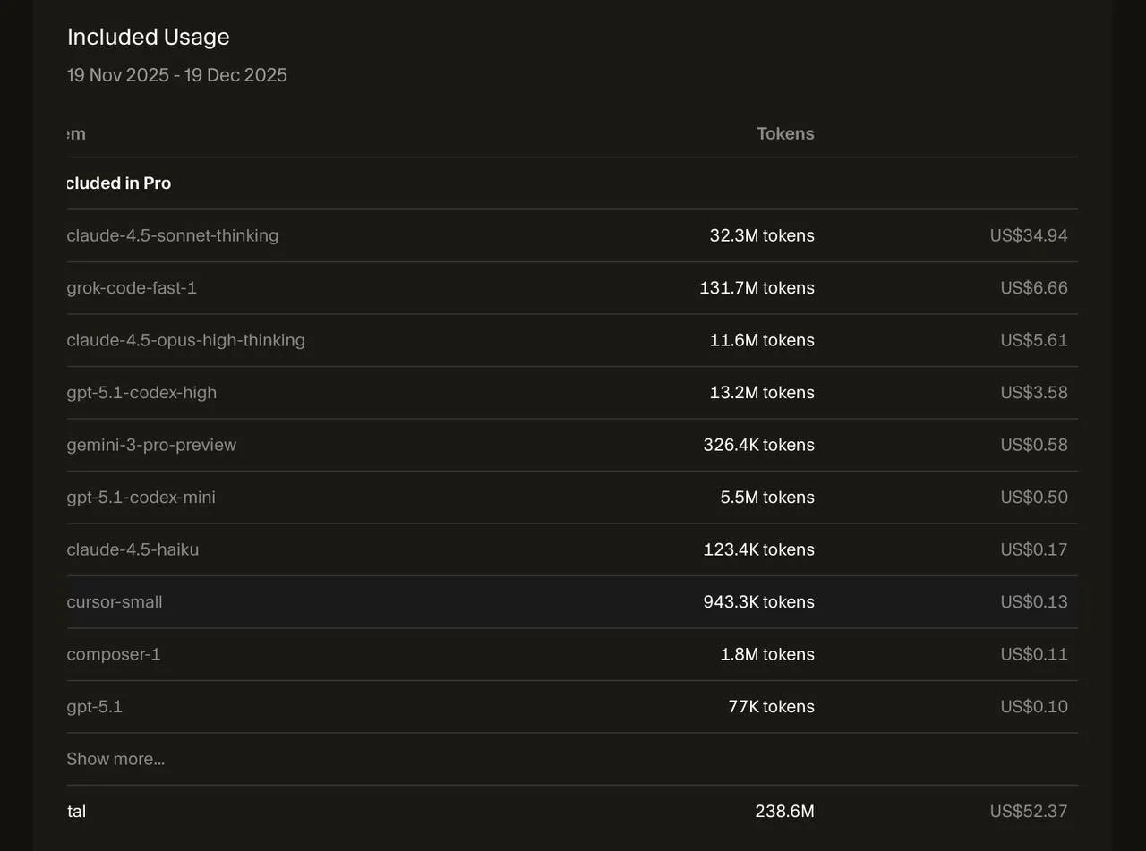1146x851 pixels.
Task: Click the US$34.94 cost value
Action: coord(1029,235)
